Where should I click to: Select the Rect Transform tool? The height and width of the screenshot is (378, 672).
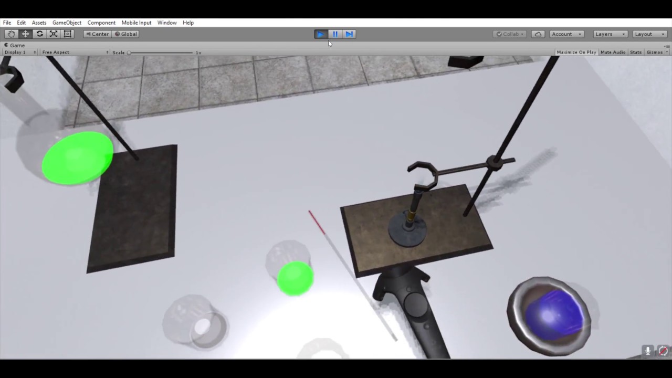[68, 34]
